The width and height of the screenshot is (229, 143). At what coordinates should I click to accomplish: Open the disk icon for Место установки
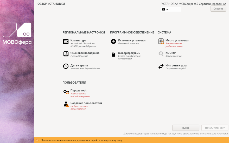[x=161, y=42]
